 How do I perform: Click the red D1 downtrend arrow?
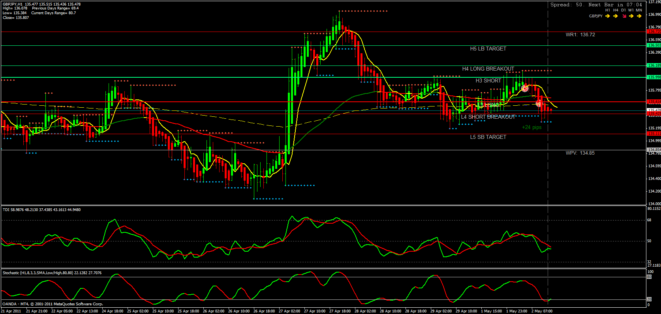tap(624, 16)
